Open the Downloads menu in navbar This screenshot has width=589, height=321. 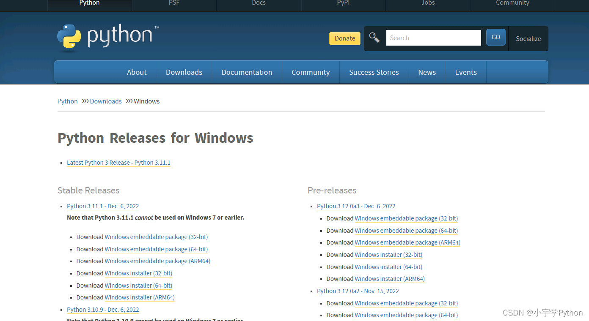pos(184,72)
